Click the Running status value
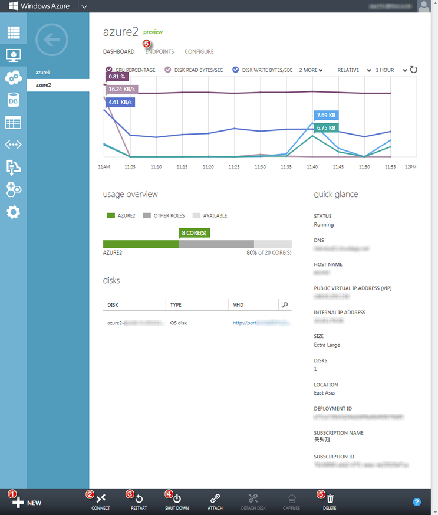 pyautogui.click(x=324, y=224)
